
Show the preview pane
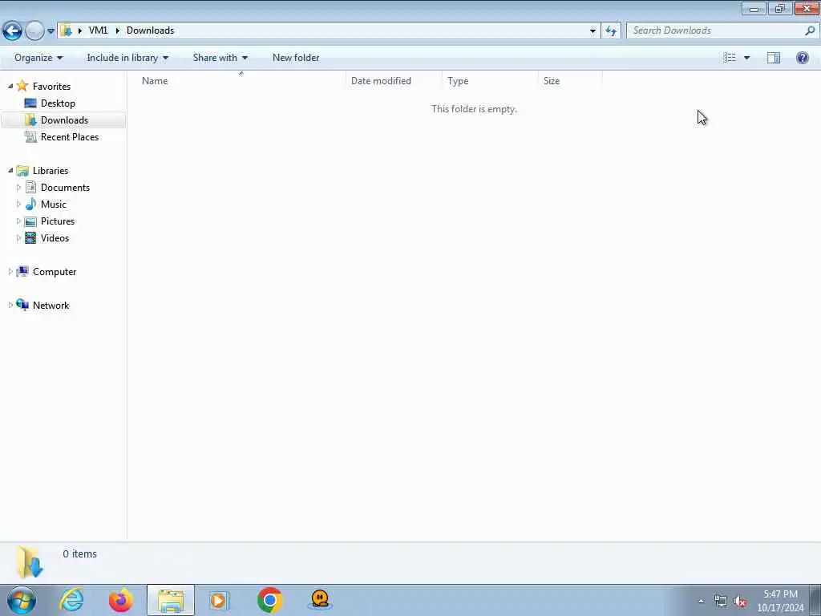(x=774, y=58)
